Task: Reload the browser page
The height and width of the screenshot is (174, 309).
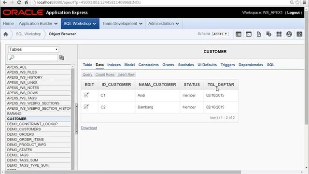Action: [19, 2]
